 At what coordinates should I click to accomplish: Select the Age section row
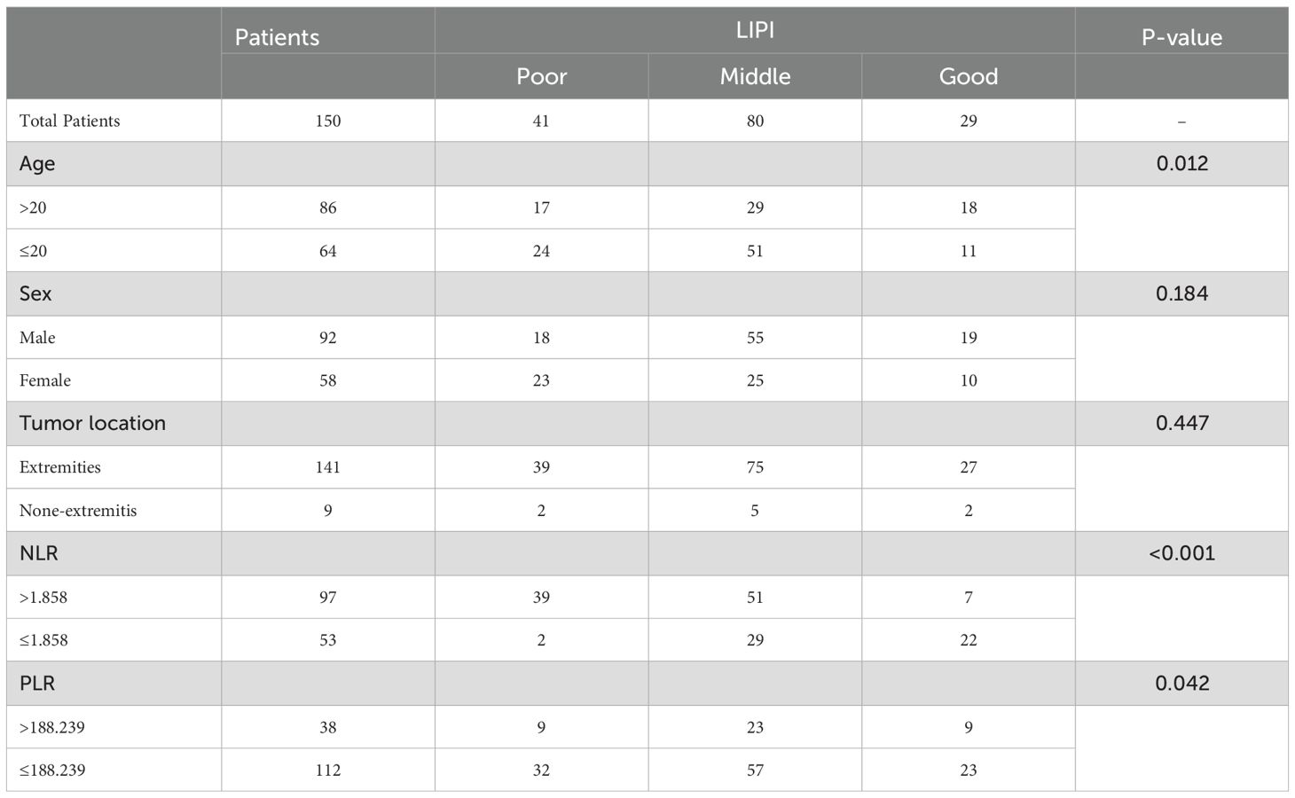(x=647, y=163)
